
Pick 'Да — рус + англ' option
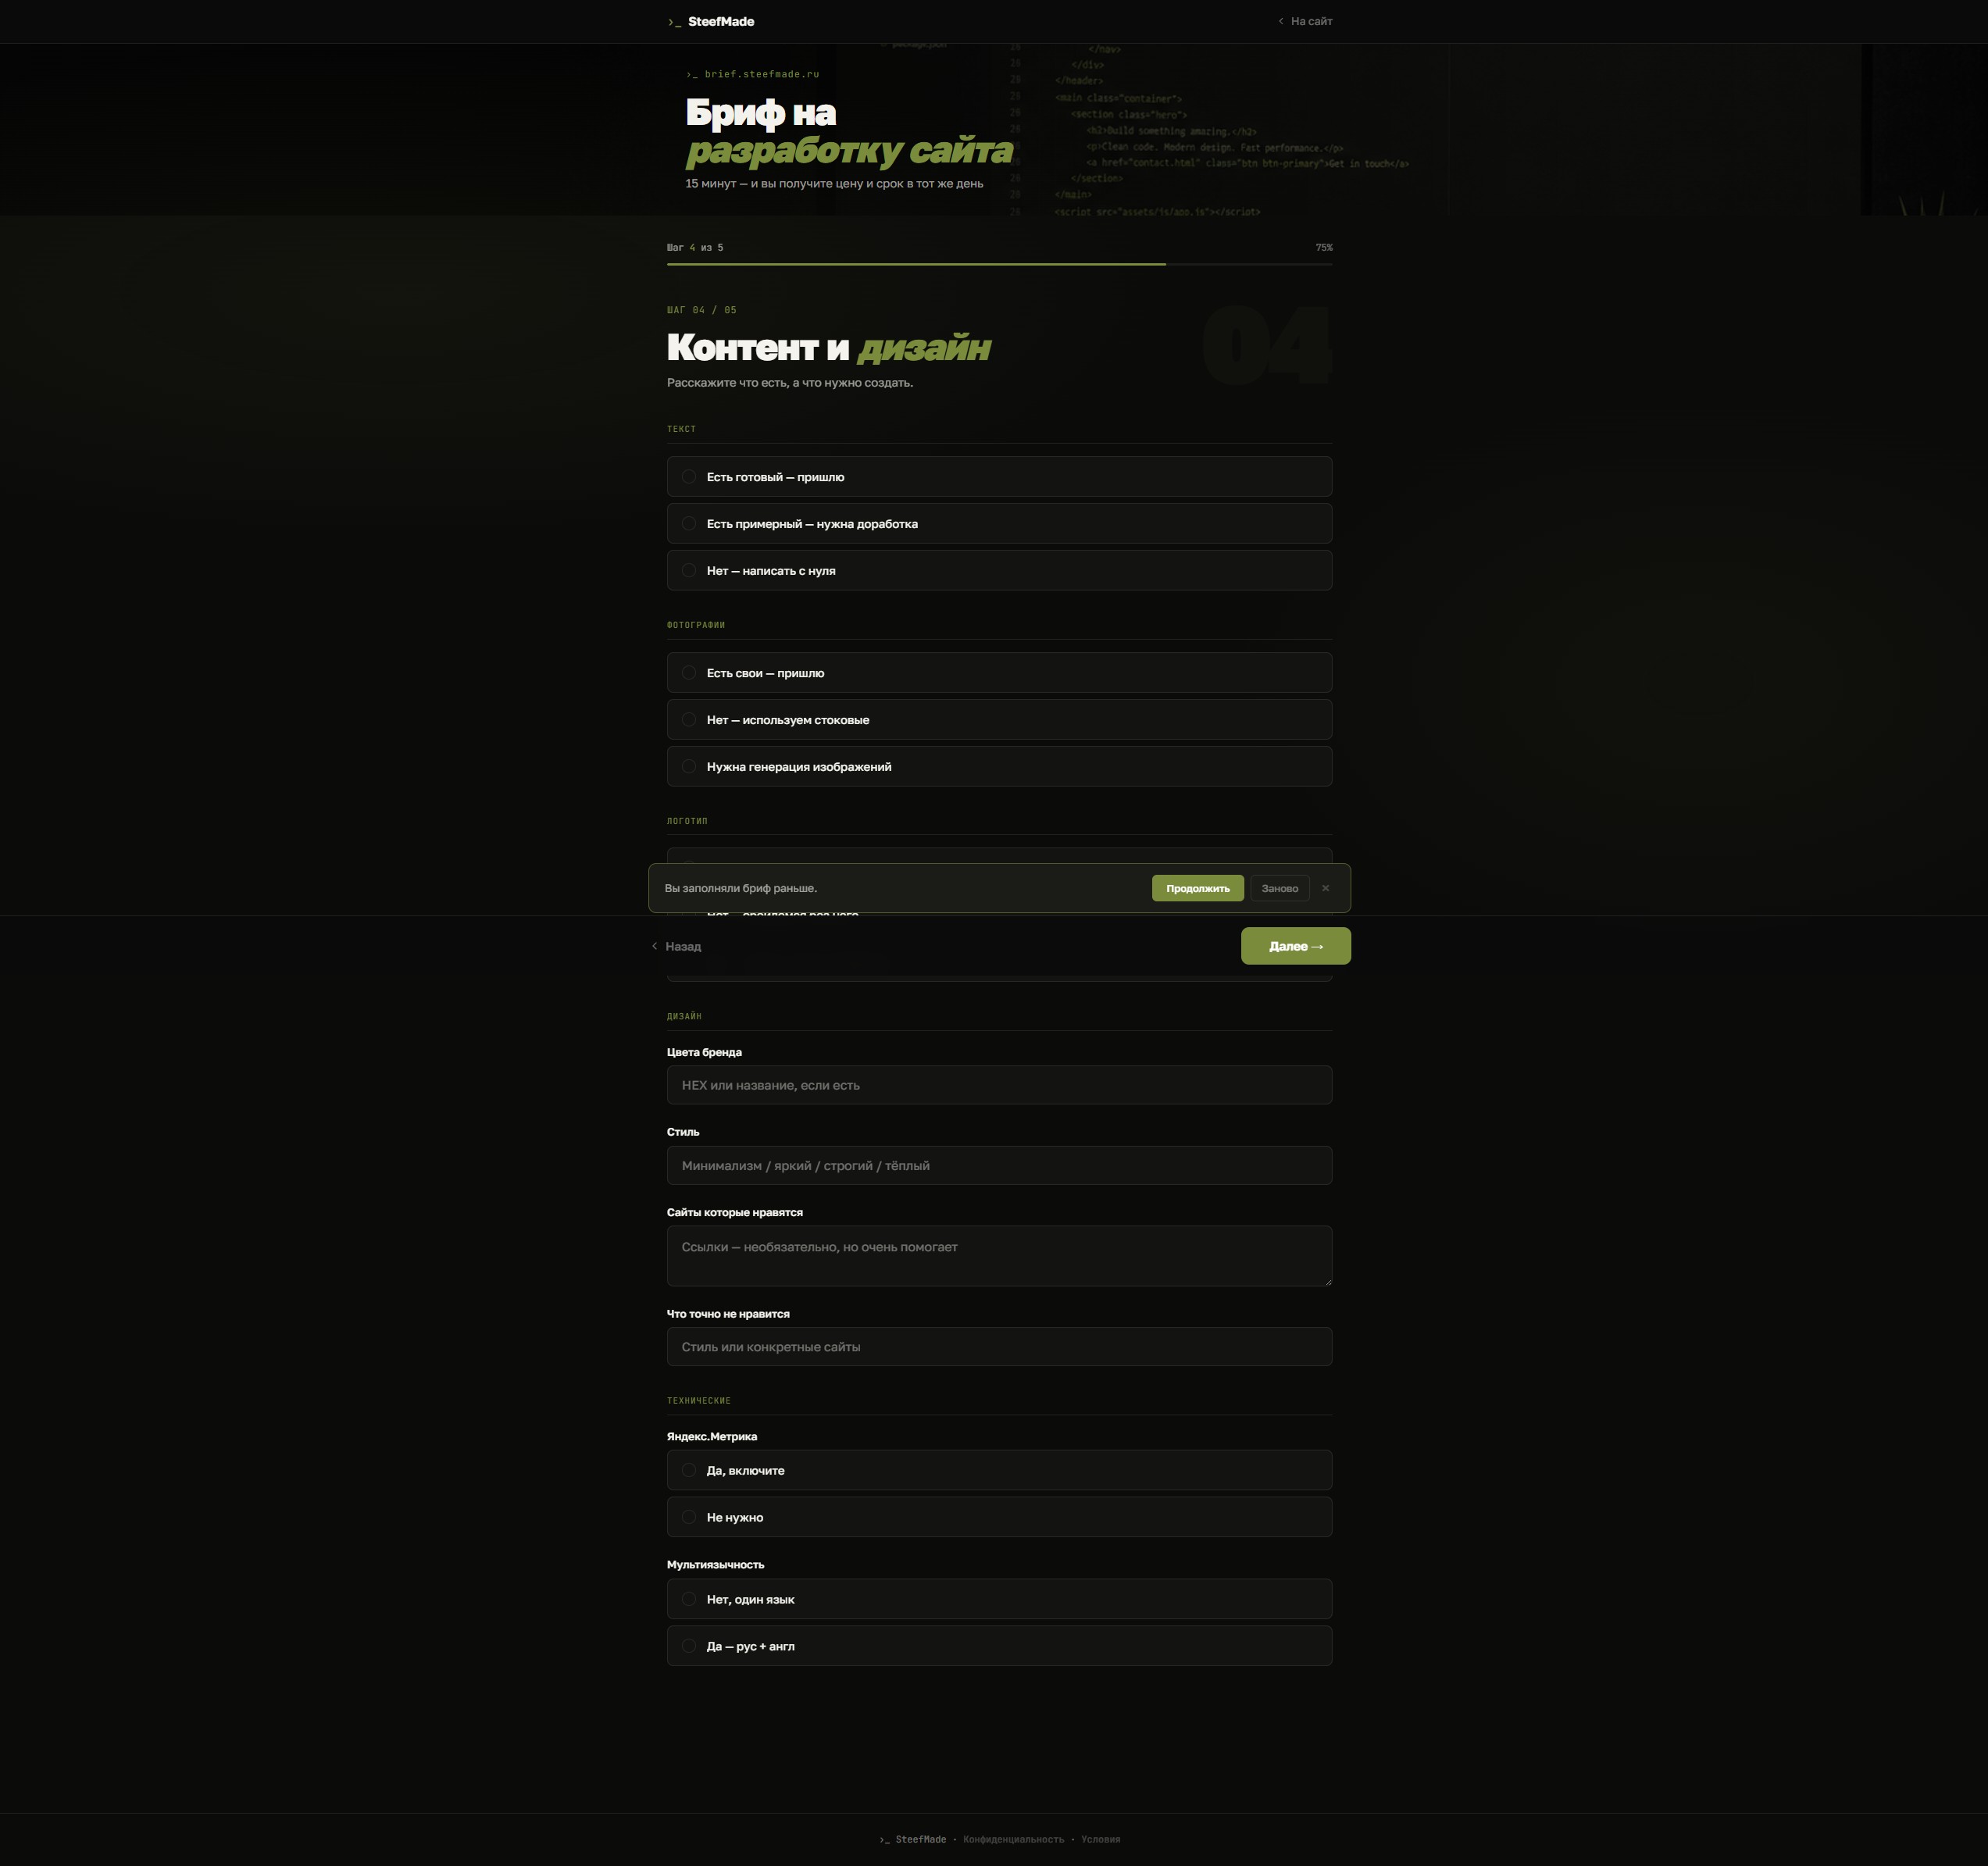click(x=999, y=1646)
